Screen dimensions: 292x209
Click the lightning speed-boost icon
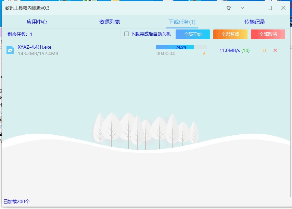point(204,53)
